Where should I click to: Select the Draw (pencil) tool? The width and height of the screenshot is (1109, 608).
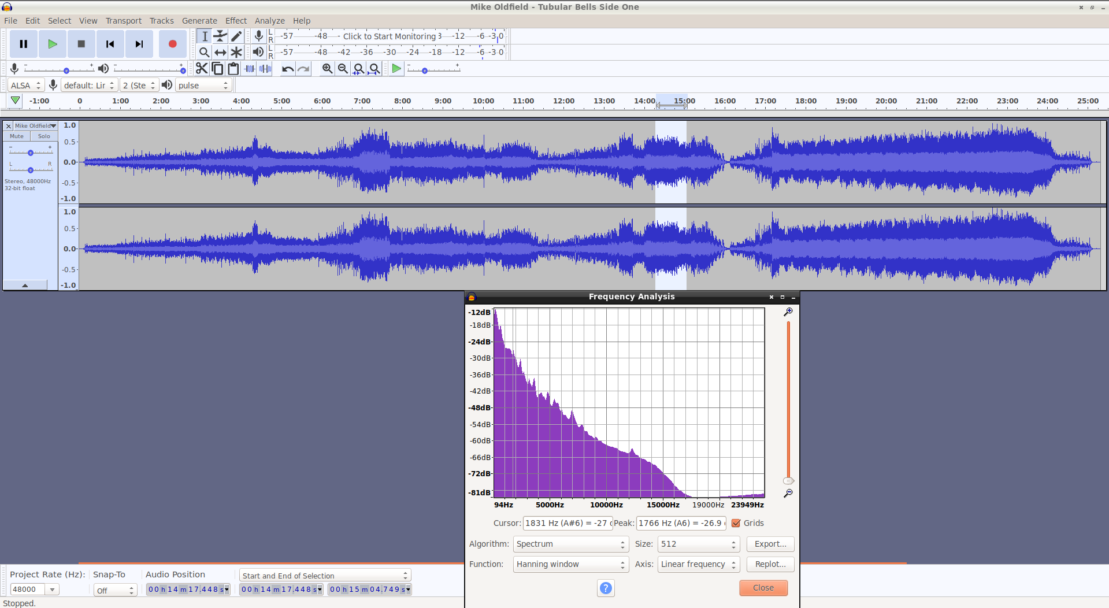[236, 36]
